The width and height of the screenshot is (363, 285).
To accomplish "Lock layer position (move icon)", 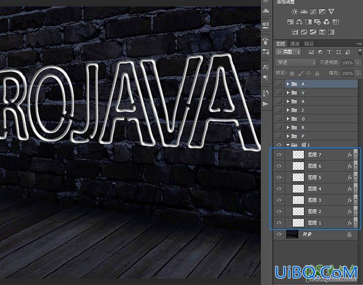I will [309, 73].
